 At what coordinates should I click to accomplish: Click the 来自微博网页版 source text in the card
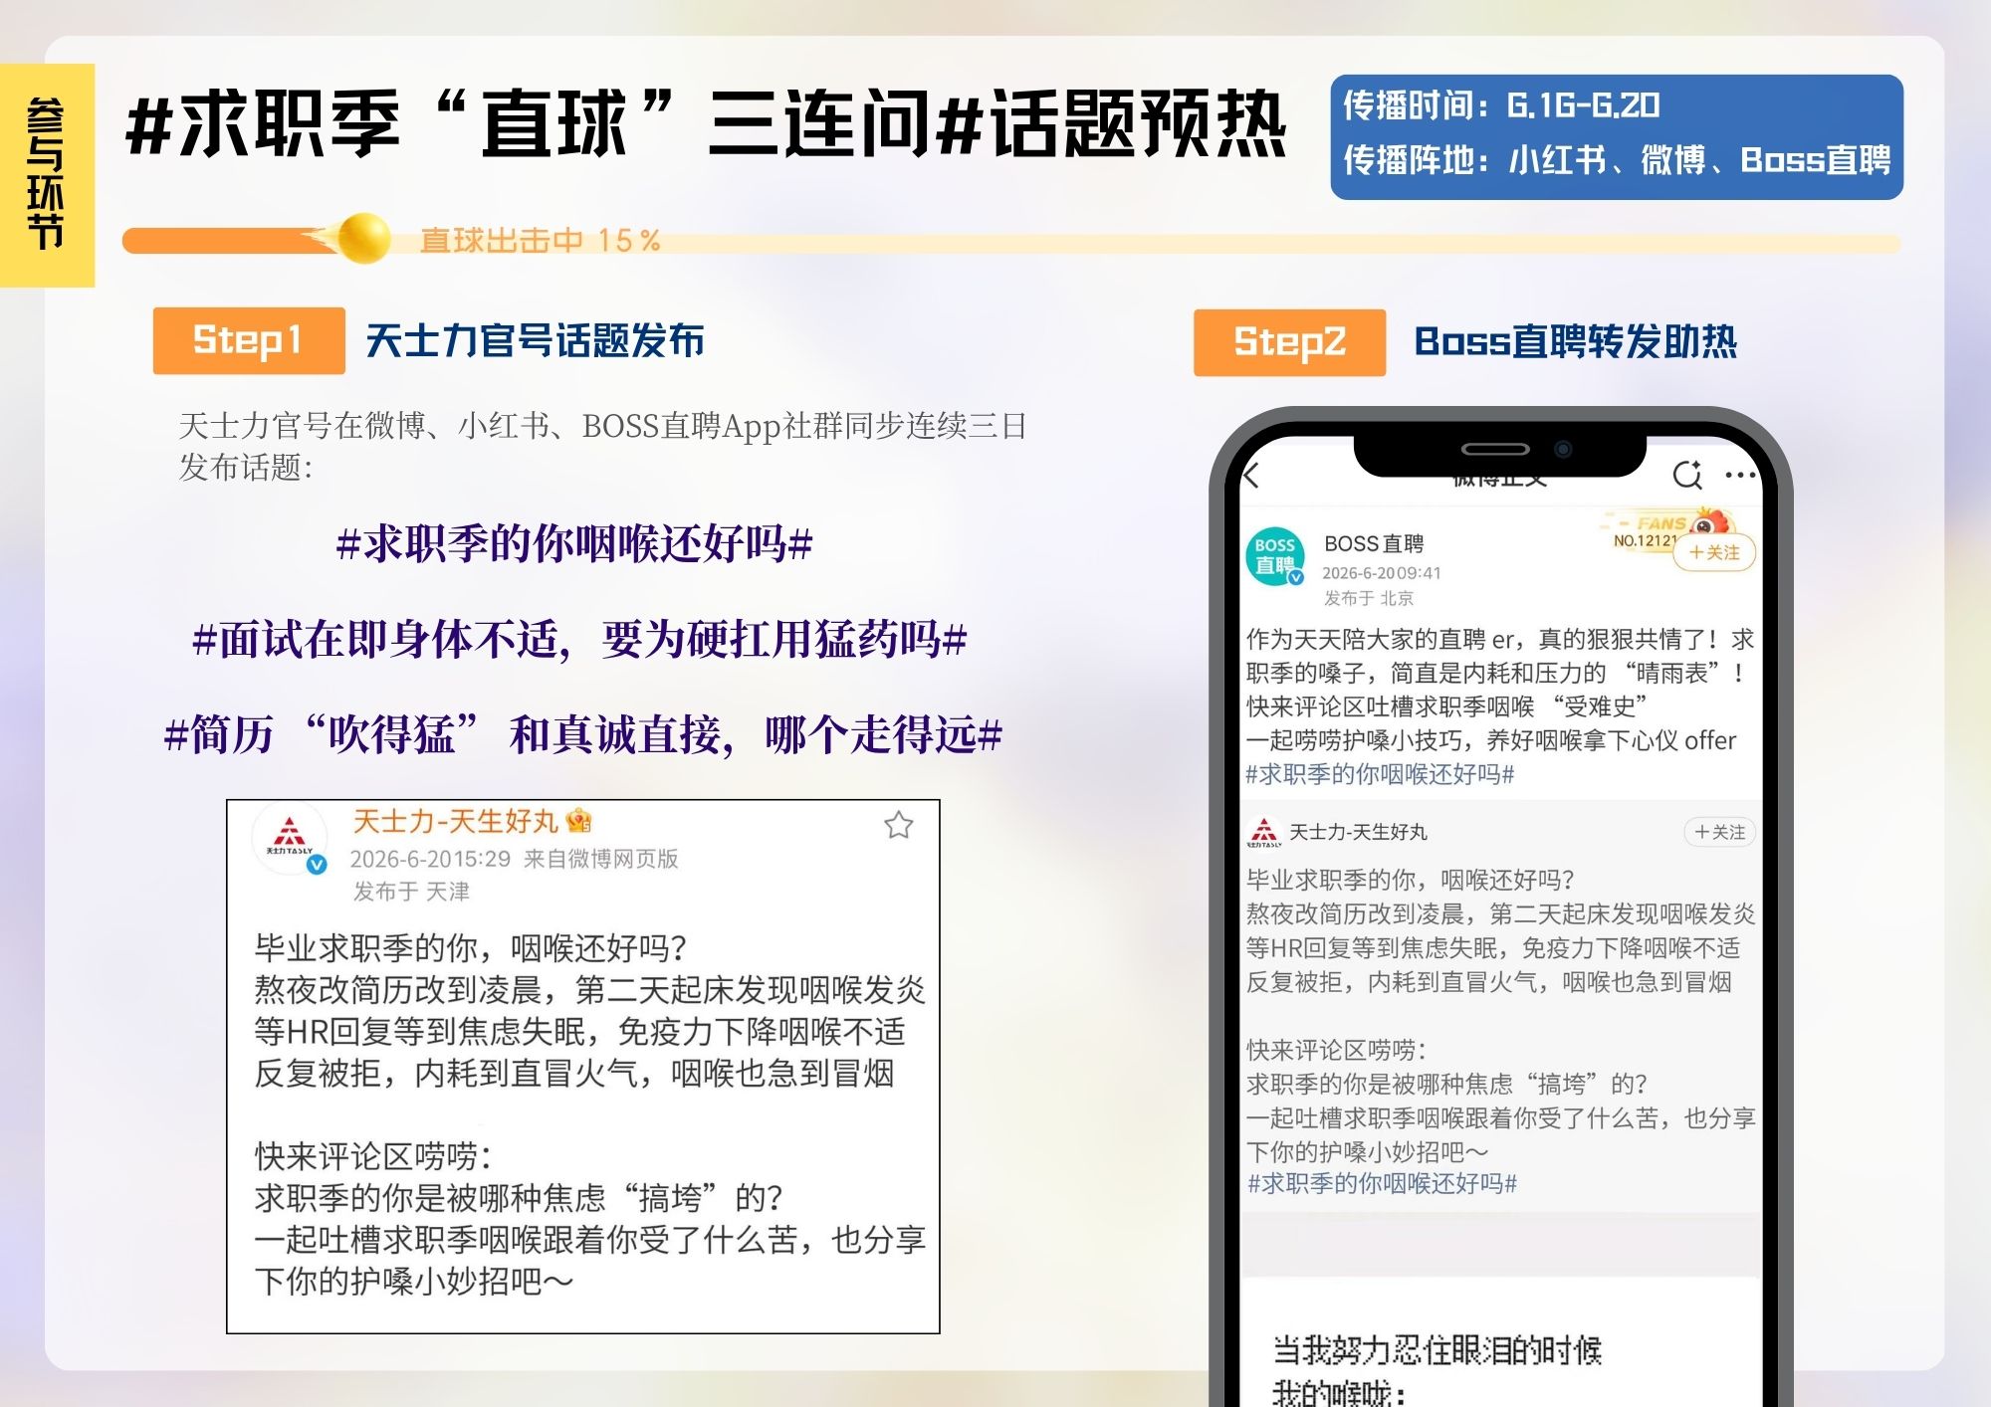click(x=600, y=859)
